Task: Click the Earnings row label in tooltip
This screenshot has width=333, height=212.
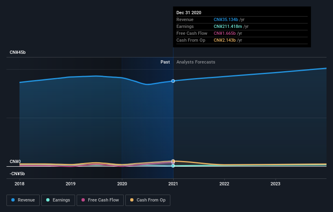Action: tap(185, 26)
